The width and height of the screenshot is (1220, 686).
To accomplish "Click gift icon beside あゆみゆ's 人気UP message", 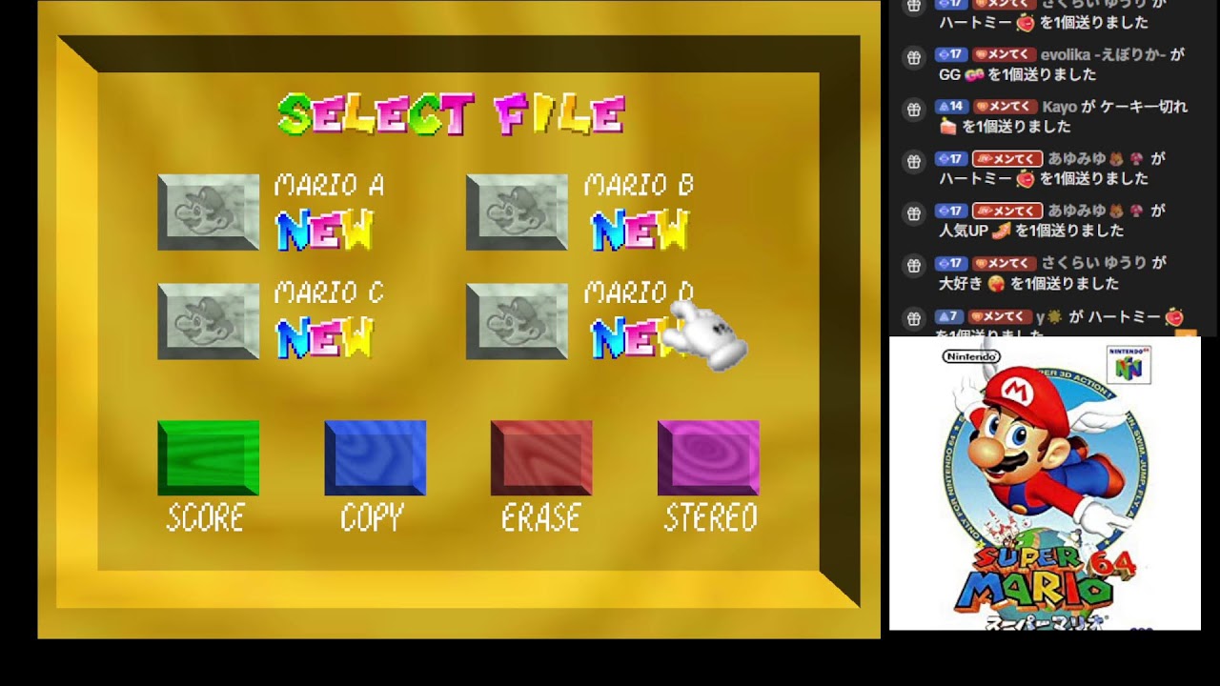I will pyautogui.click(x=913, y=212).
